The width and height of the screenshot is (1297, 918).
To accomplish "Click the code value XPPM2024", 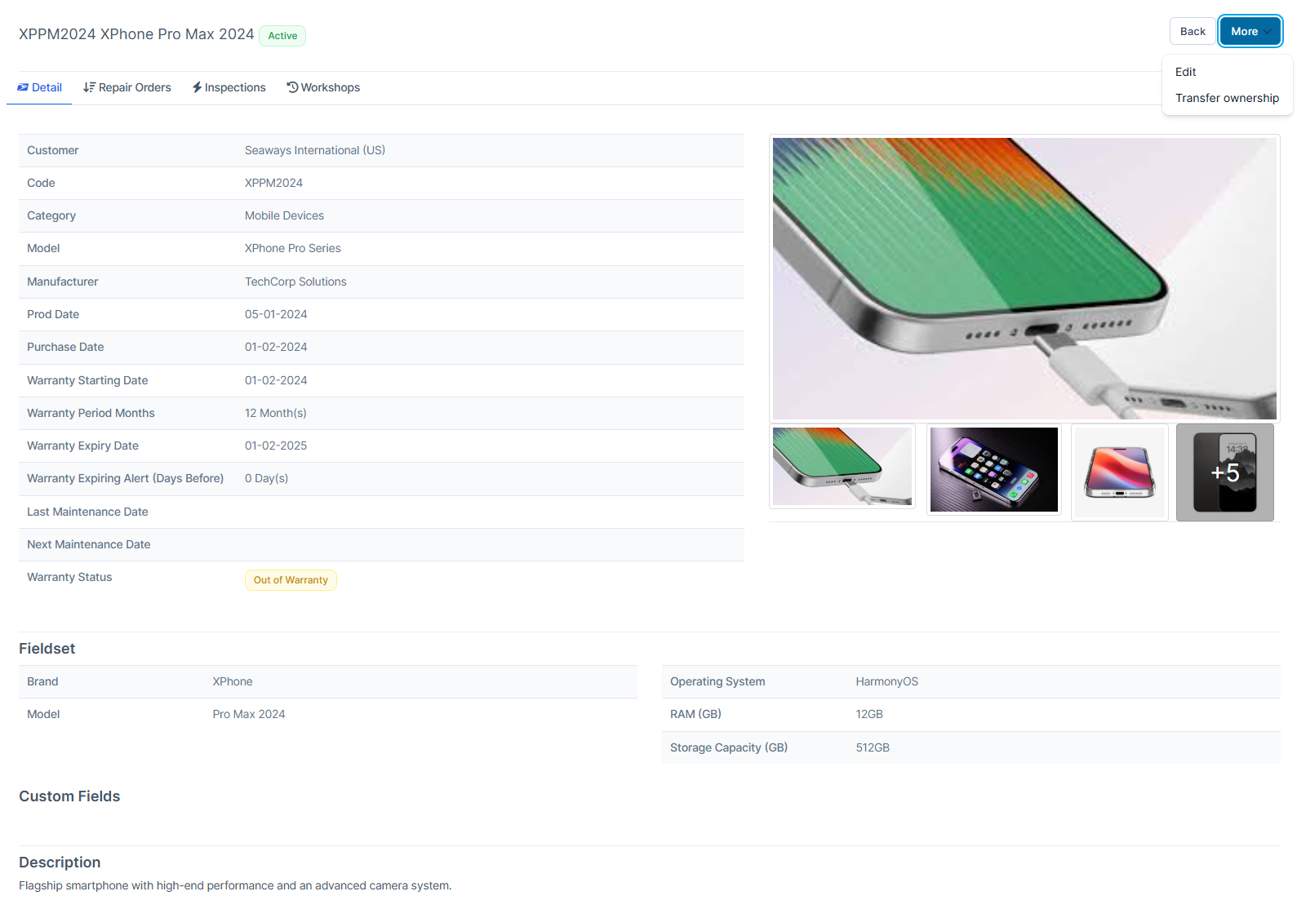I will pos(273,183).
